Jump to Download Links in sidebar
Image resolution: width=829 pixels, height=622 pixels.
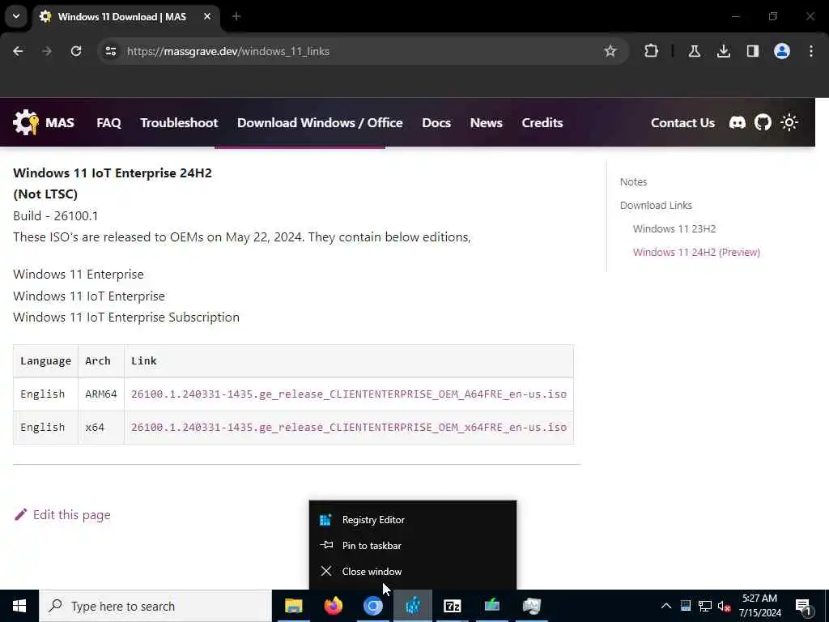tap(656, 205)
